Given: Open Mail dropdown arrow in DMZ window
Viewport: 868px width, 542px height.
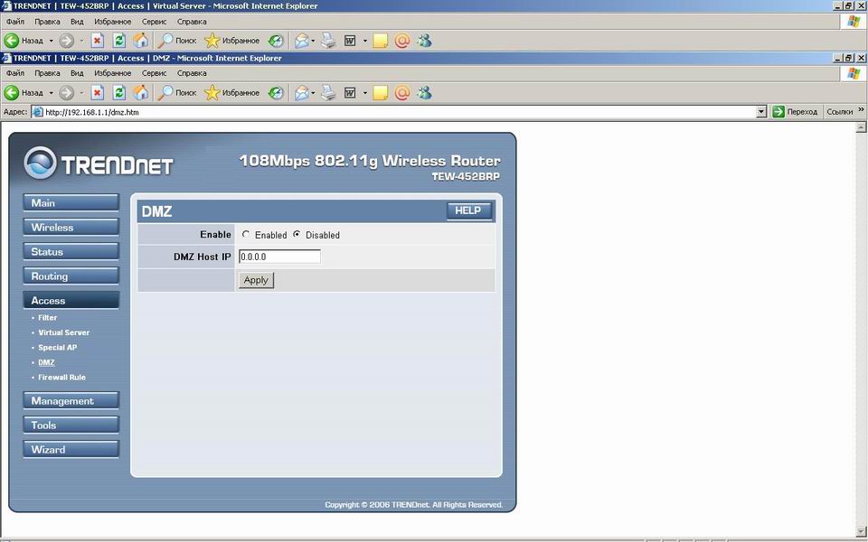Looking at the screenshot, I should coord(313,93).
